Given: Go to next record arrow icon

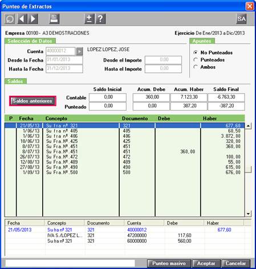Looking at the screenshot, I should pyautogui.click(x=33, y=19).
